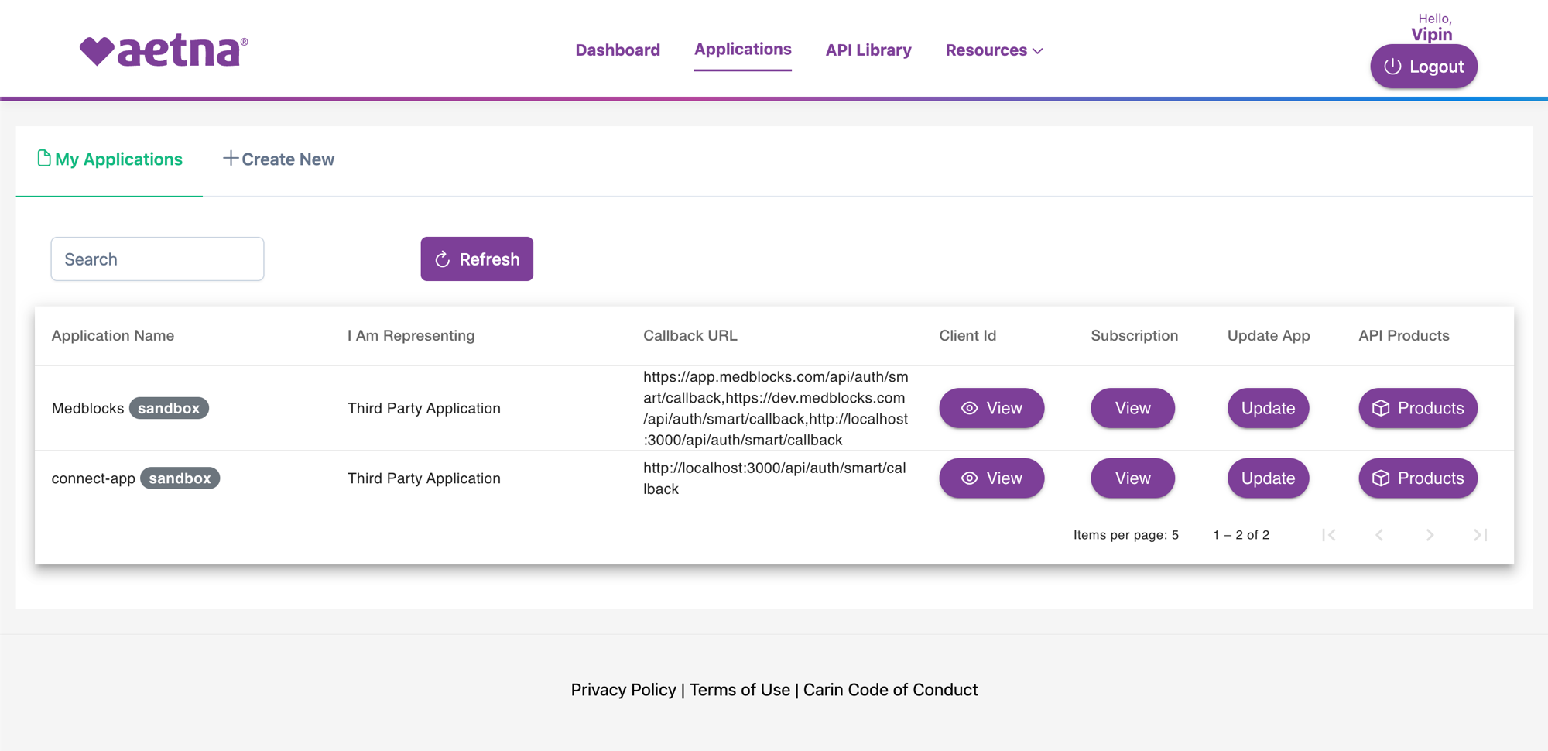Open the Privacy Policy link
Image resolution: width=1548 pixels, height=751 pixels.
coord(623,690)
